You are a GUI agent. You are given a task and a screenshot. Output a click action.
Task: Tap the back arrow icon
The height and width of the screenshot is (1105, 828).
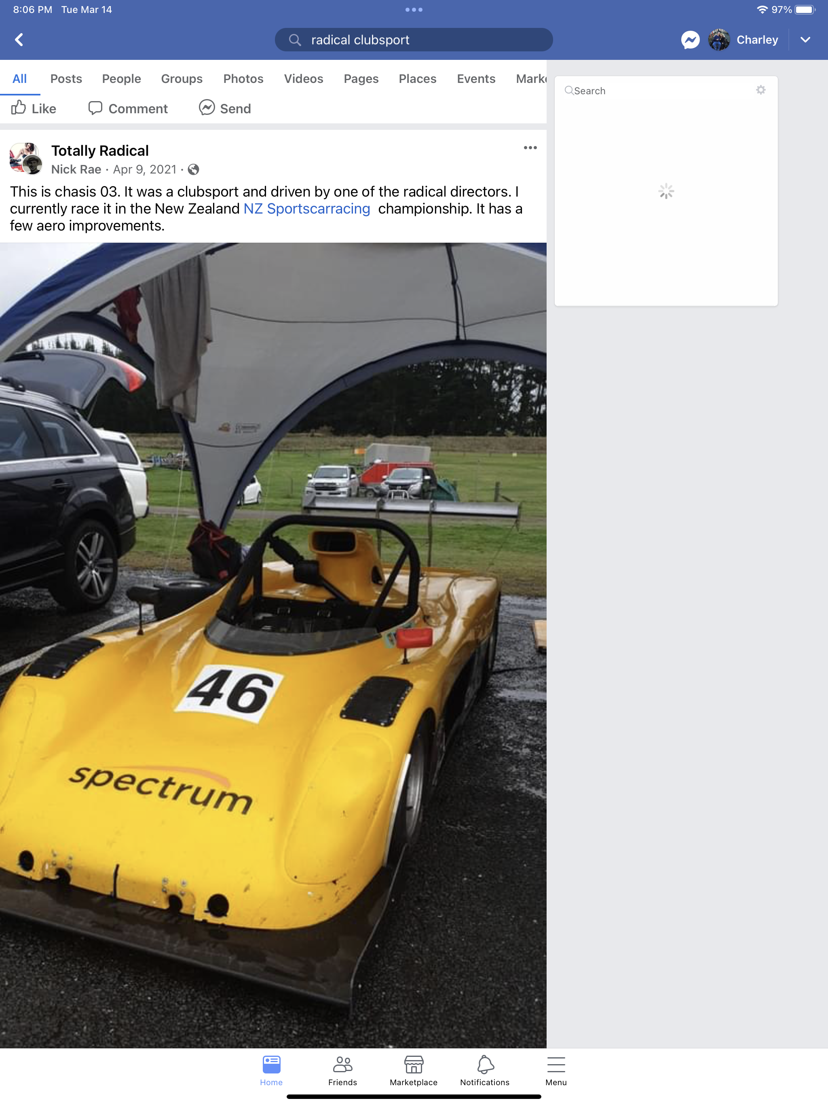(x=19, y=40)
